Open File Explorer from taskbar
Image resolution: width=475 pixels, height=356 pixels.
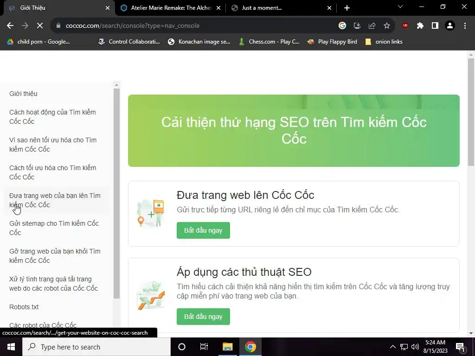tap(227, 347)
